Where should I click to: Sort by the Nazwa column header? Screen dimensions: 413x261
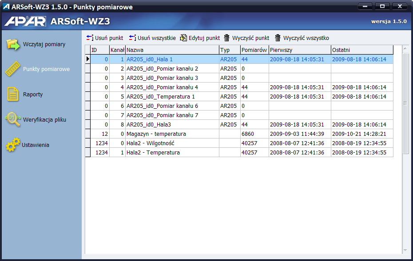coord(172,50)
